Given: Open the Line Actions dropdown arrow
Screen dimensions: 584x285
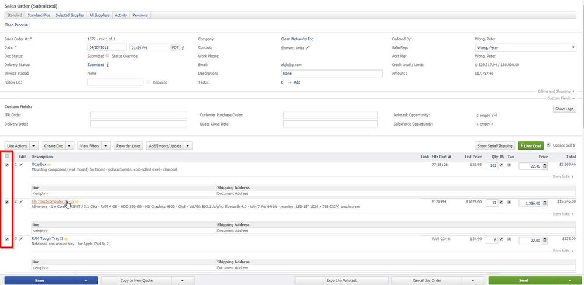Looking at the screenshot, I should pyautogui.click(x=34, y=145).
